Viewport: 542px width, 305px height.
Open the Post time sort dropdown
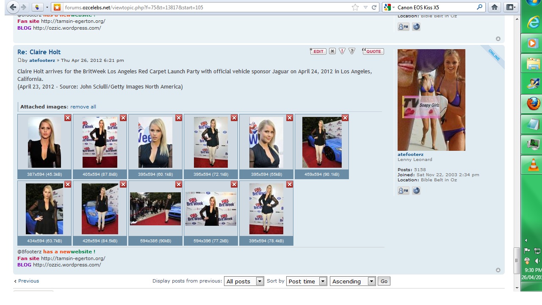pos(323,281)
